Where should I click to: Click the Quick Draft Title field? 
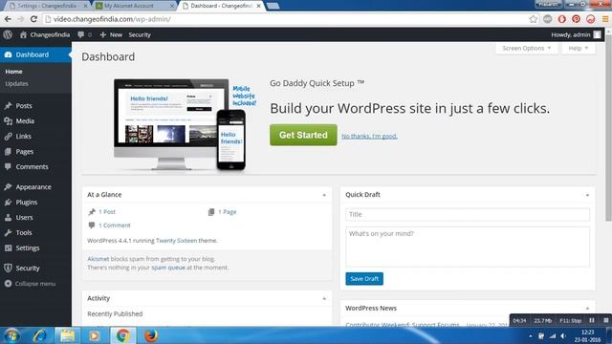point(468,214)
